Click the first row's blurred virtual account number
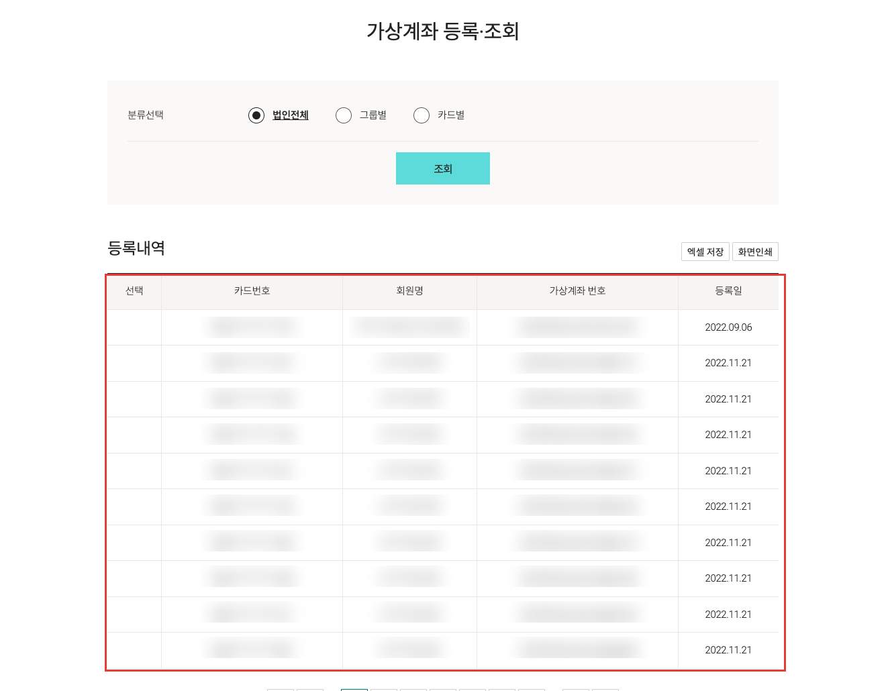This screenshot has height=691, width=890. coord(577,327)
